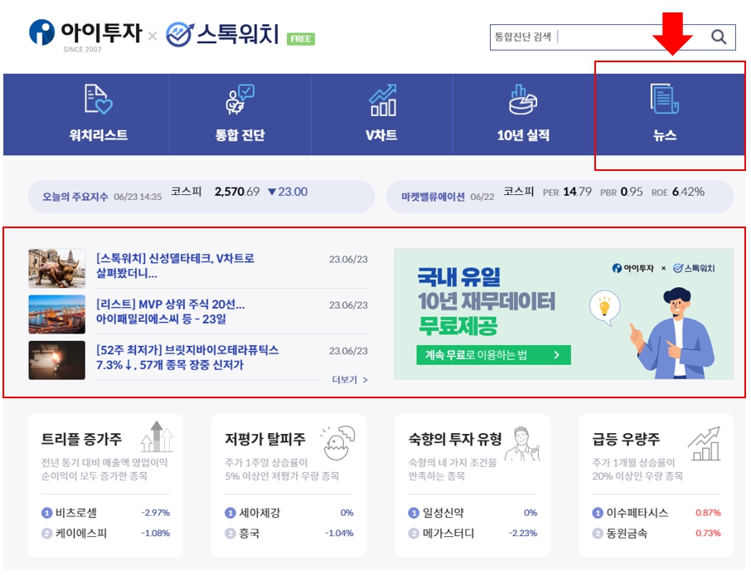Viewport: 751px width, 575px height.
Task: Click the 이수페타시스 0.87% change value
Action: click(x=708, y=513)
